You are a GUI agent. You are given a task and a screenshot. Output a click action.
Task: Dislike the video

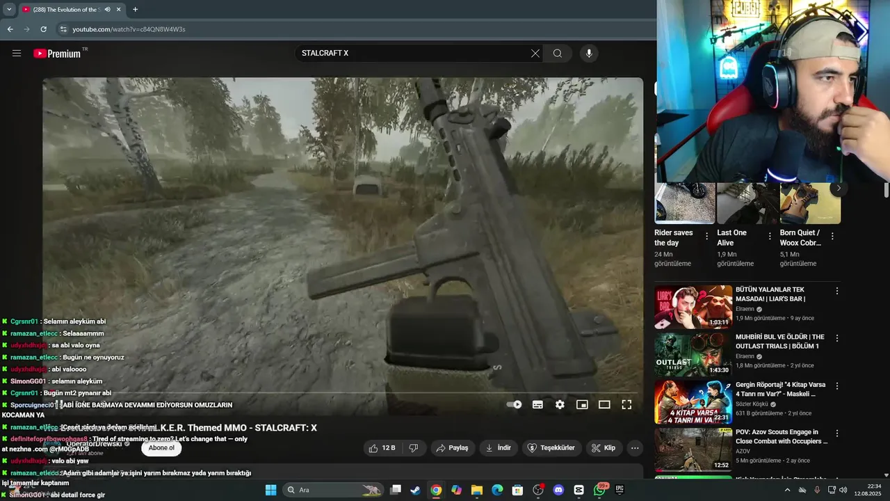pyautogui.click(x=413, y=448)
